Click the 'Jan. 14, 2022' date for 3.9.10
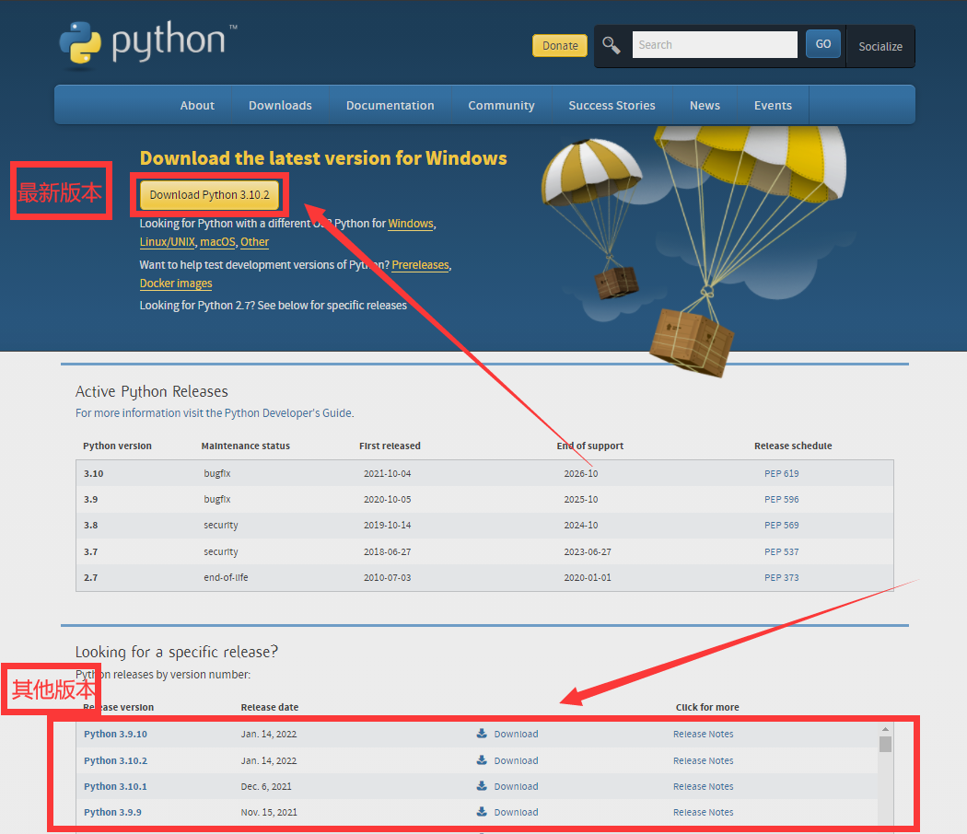Viewport: 967px width, 834px height. tap(269, 735)
